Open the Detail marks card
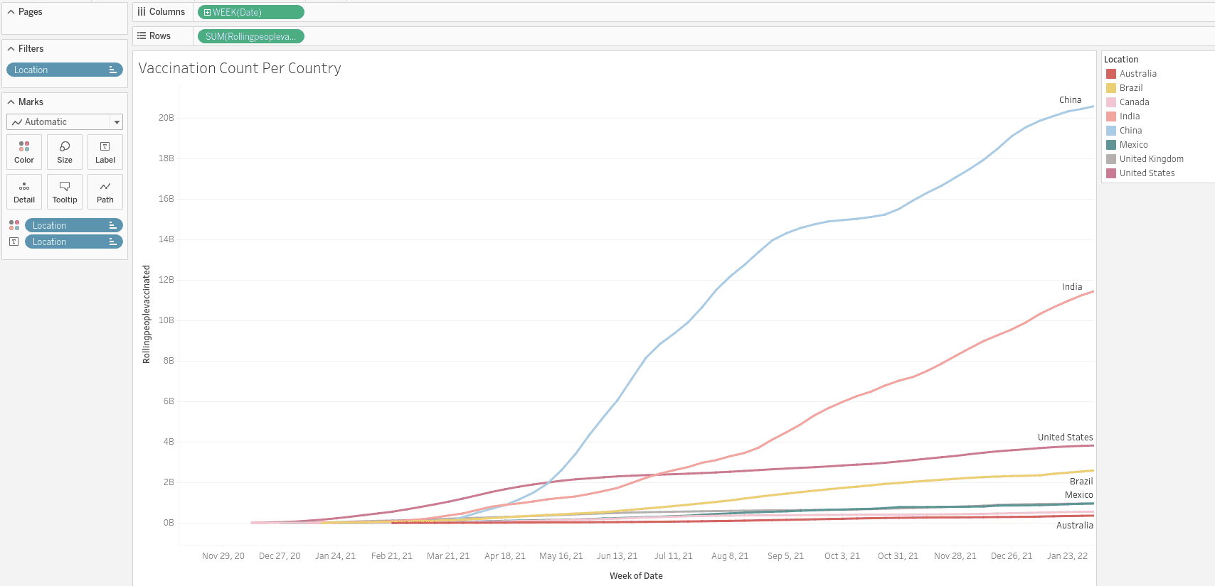 coord(24,192)
